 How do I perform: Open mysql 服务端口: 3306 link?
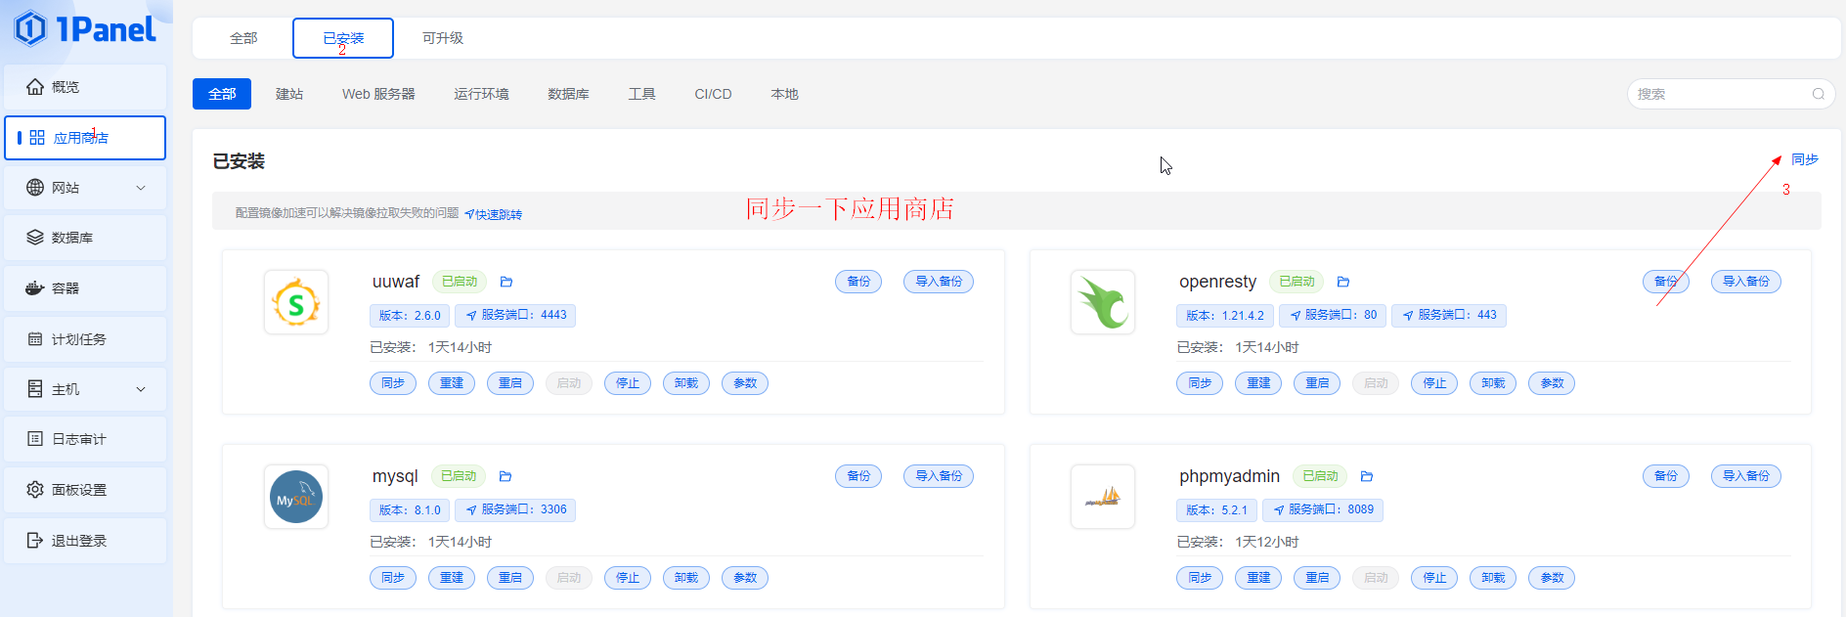pos(515,509)
